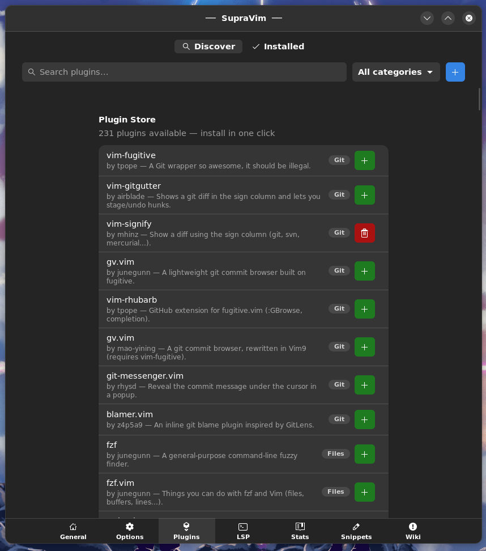The width and height of the screenshot is (486, 551).
Task: Install the vim-fugitive plugin with its plus button
Action: coord(365,160)
